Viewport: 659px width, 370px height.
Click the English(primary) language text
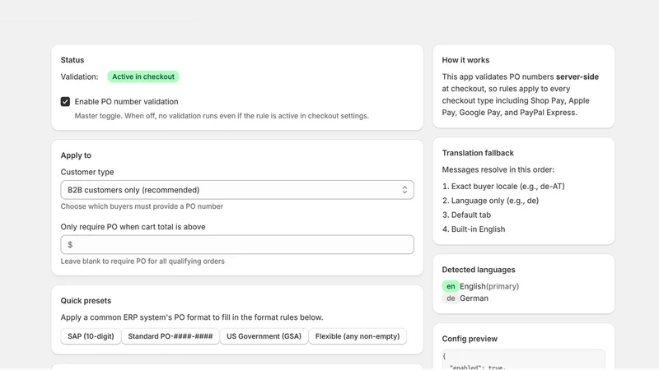[x=489, y=286]
